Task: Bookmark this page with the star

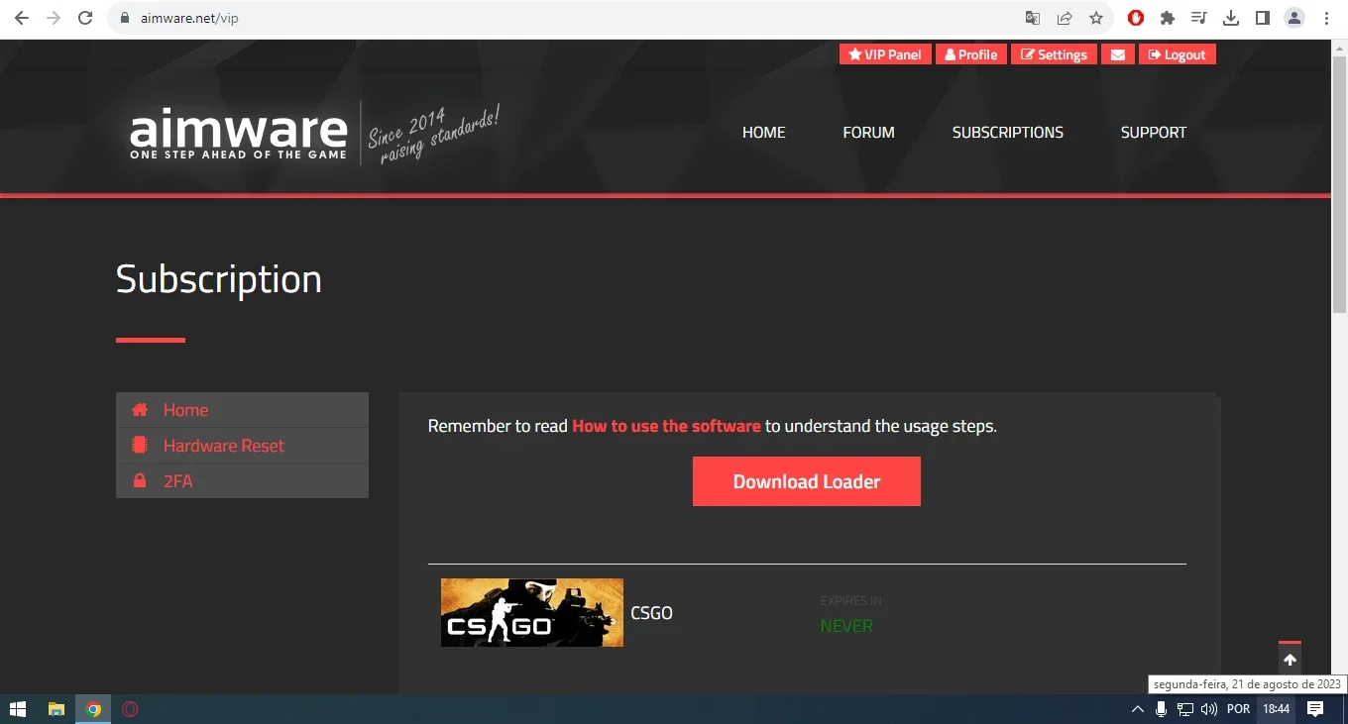Action: coord(1096,18)
